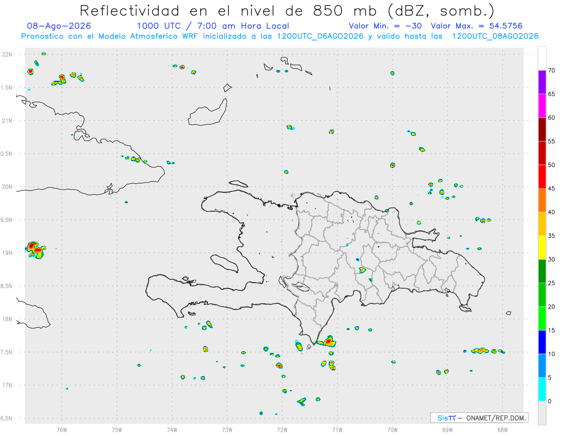
Task: Select the '75W' longitude label
Action: click(117, 430)
